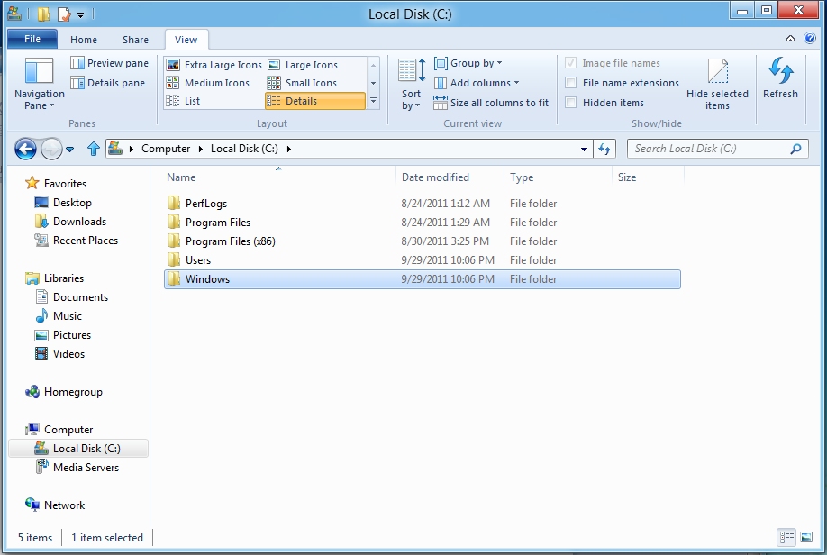Show the Details pane
Image resolution: width=827 pixels, height=555 pixels.
[108, 83]
